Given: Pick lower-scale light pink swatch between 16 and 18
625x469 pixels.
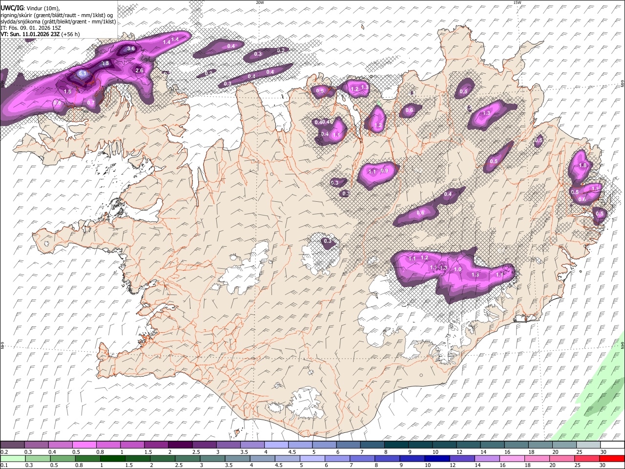Looking at the screenshot, I should coord(512,458).
